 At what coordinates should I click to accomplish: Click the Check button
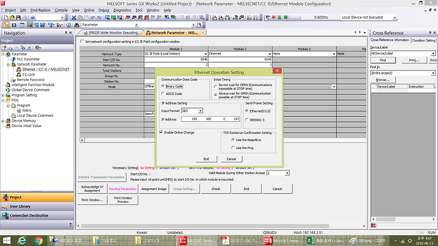coord(216,189)
